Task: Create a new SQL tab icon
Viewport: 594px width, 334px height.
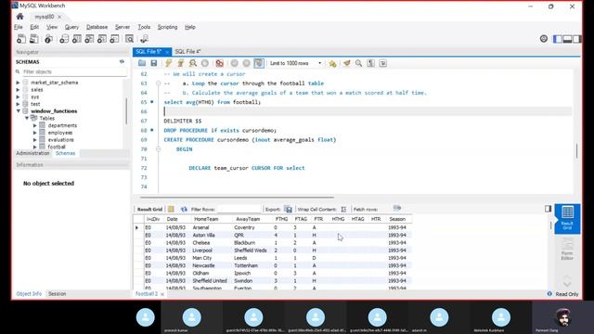Action: [x=21, y=39]
